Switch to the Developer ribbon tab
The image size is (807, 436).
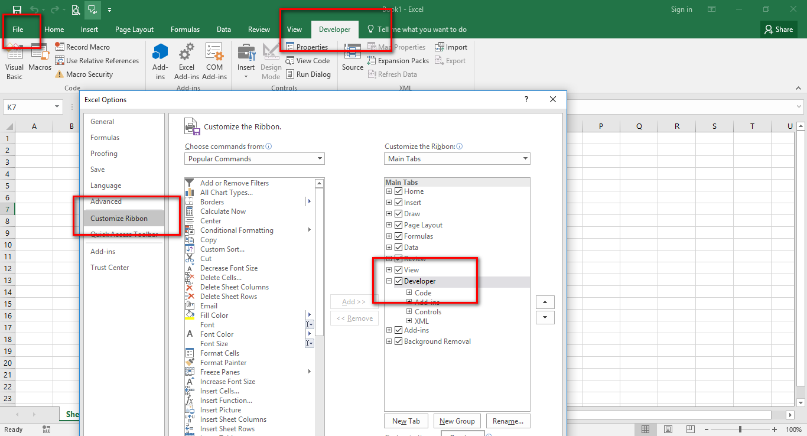(334, 28)
